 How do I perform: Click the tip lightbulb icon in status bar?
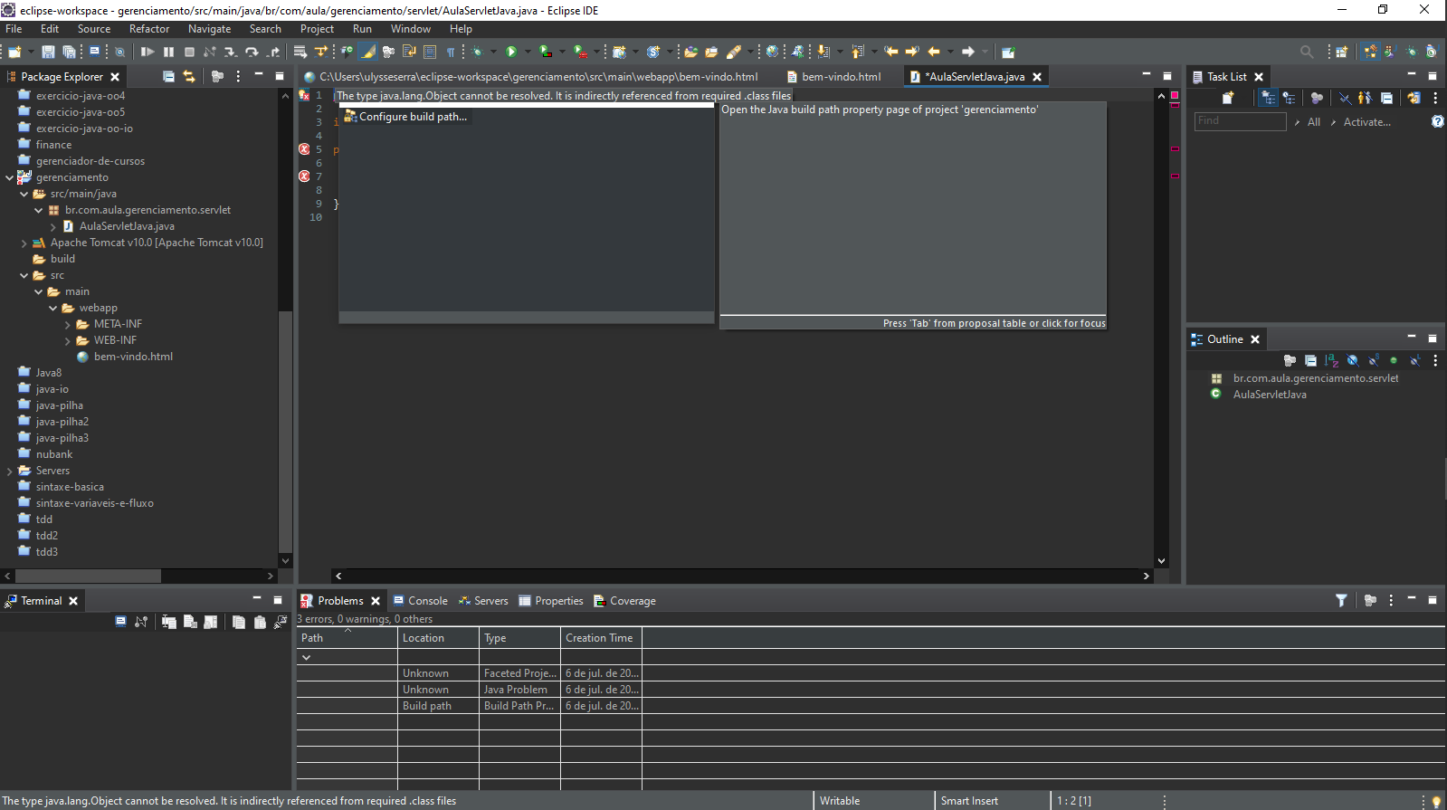[x=1436, y=802]
